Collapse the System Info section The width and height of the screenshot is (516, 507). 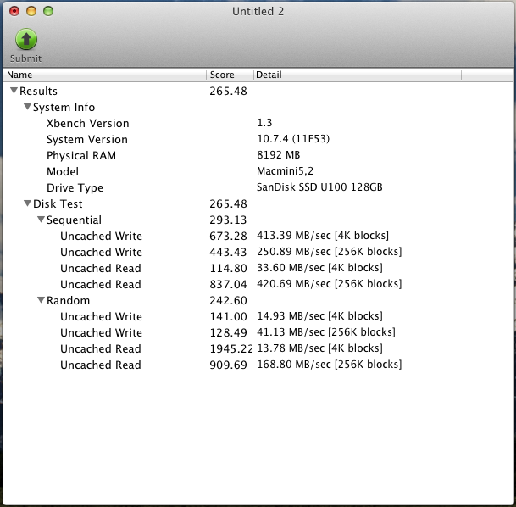point(28,107)
